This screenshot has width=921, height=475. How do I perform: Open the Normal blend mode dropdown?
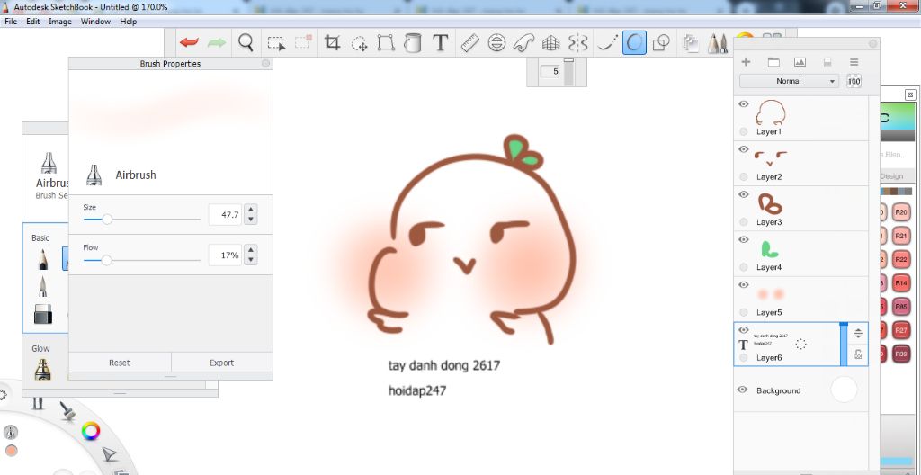point(789,81)
